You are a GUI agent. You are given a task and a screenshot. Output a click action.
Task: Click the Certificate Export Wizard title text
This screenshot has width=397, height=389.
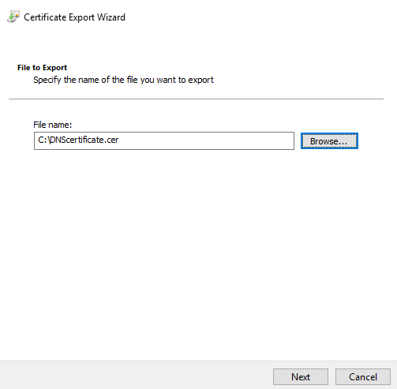74,17
